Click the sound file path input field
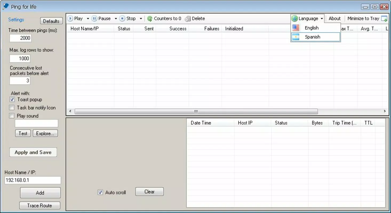This screenshot has height=213, width=391. click(37, 123)
